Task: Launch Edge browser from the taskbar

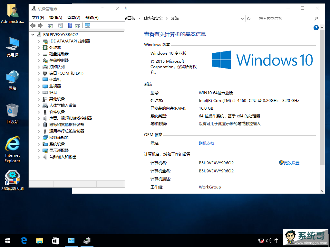Action: 24,241
